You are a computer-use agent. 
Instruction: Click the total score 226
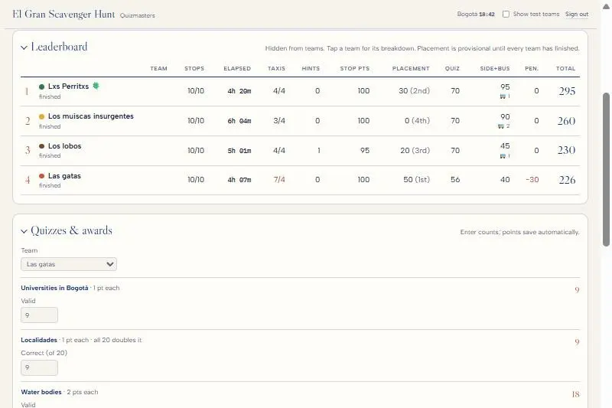click(567, 180)
